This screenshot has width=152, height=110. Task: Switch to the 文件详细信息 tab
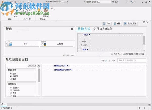click(x=103, y=29)
